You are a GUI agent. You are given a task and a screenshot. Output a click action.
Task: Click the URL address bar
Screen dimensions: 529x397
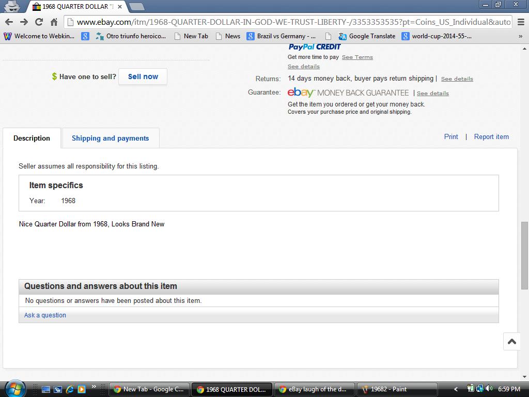coord(289,22)
